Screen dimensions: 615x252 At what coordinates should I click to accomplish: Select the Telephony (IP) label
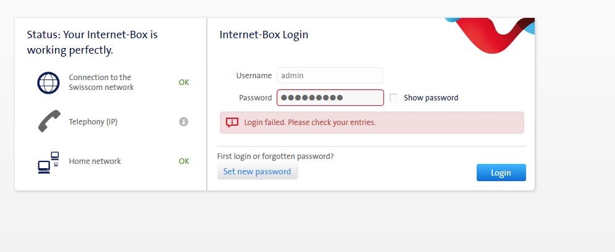93,122
